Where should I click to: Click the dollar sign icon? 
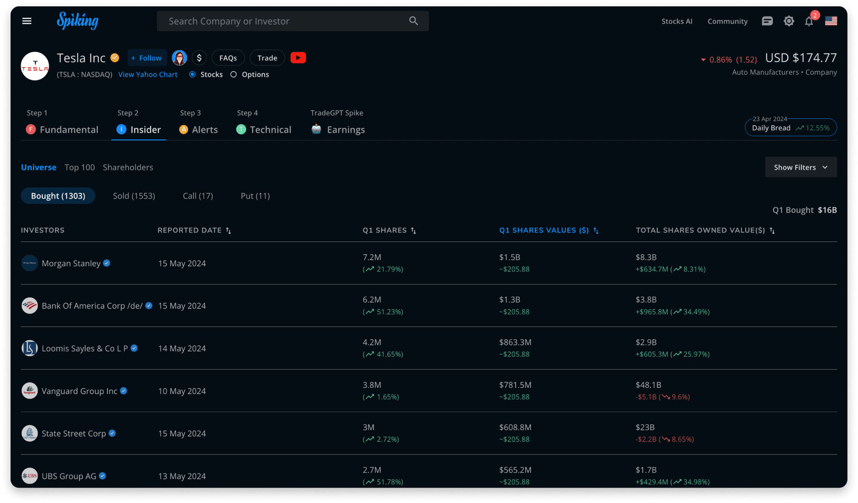click(199, 58)
